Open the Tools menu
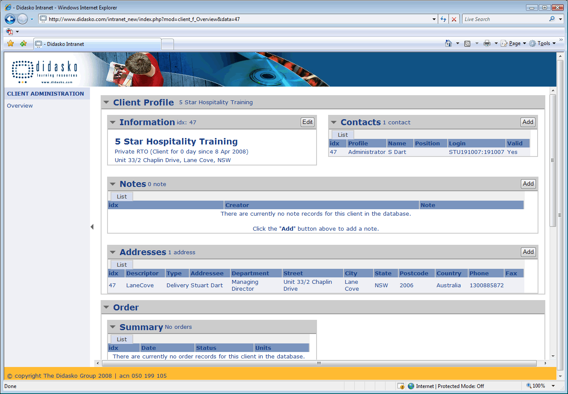Screen dimensions: 568x394 [x=543, y=43]
